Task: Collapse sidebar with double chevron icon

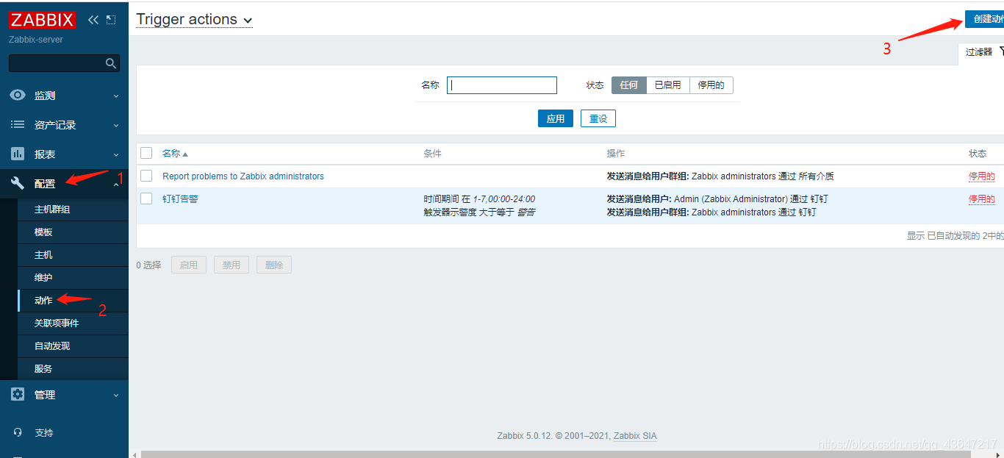Action: click(93, 20)
